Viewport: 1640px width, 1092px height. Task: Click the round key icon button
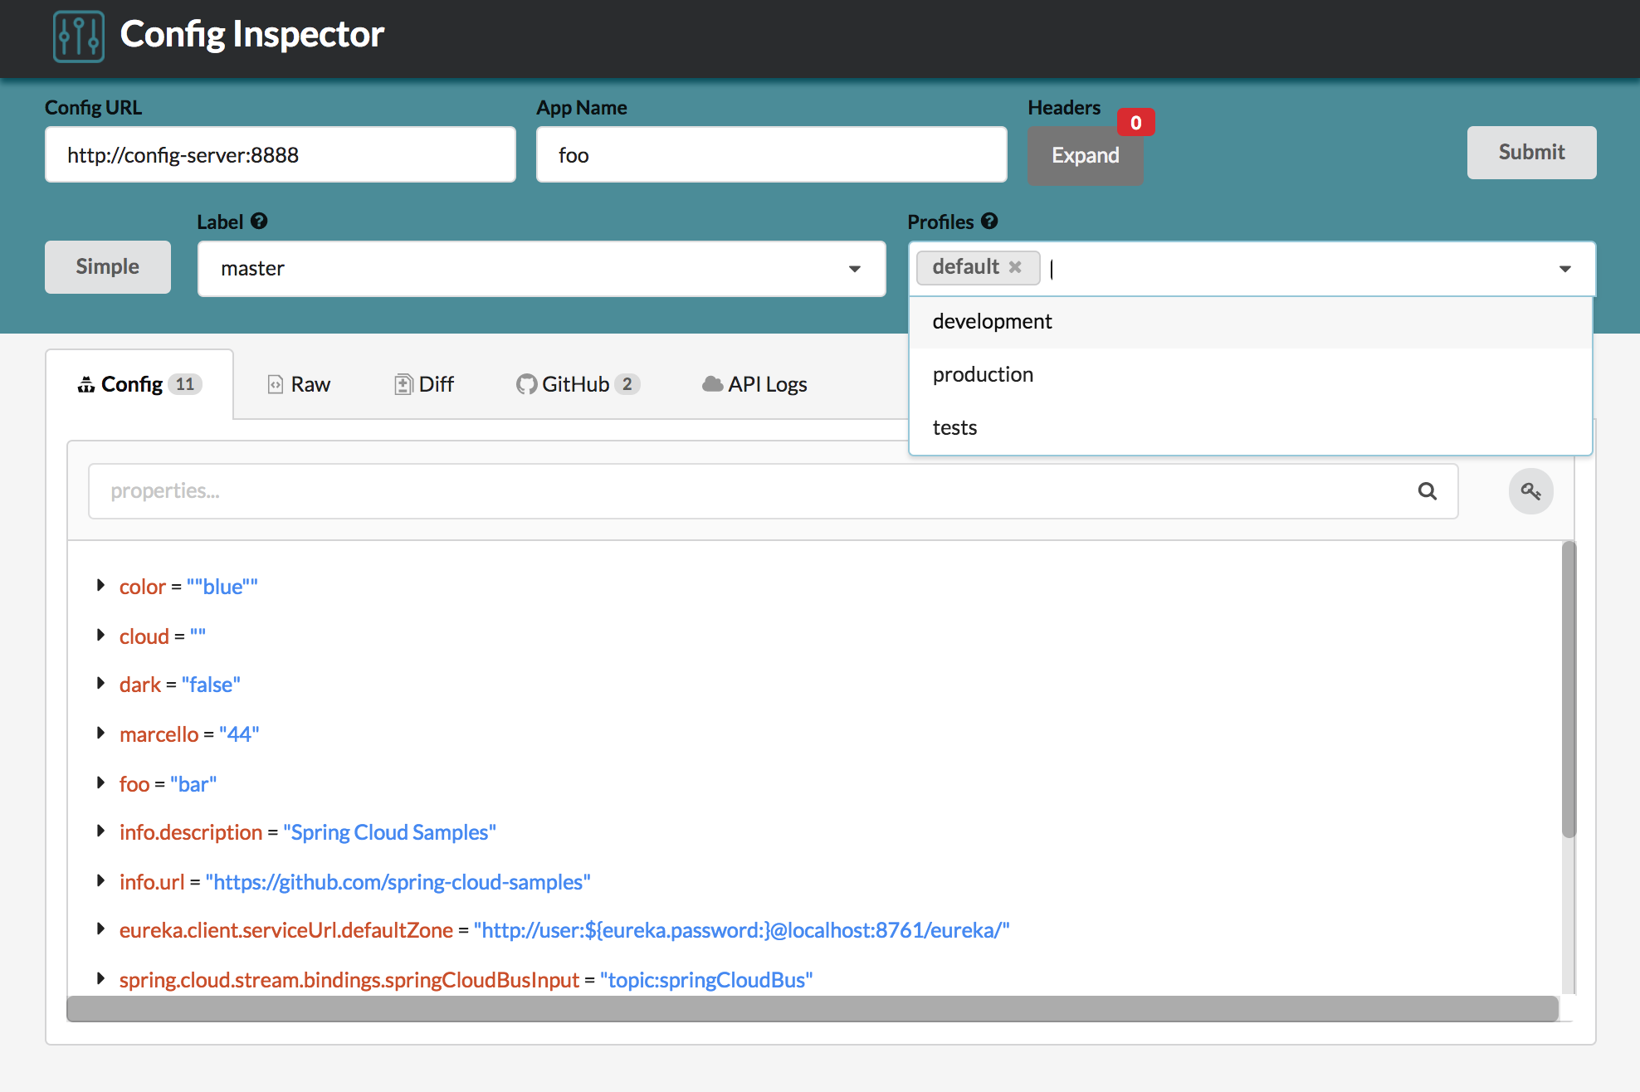pos(1530,491)
